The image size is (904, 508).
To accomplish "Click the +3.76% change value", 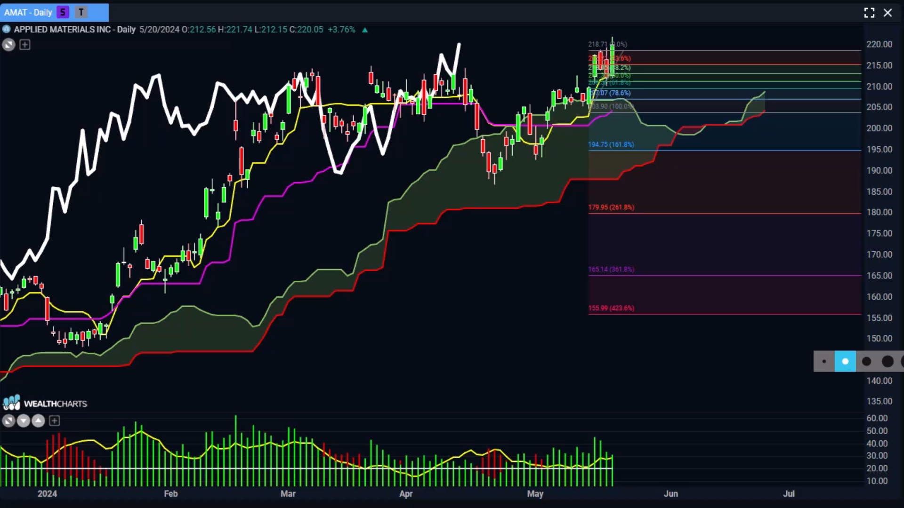I will point(342,29).
